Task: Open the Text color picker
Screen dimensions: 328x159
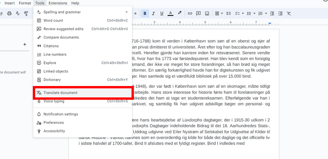Action: pyautogui.click(x=170, y=14)
